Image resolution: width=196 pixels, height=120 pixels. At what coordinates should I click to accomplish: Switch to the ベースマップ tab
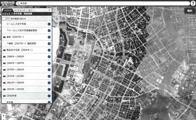(19, 10)
